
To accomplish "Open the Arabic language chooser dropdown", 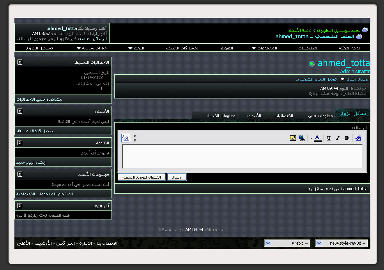I will [x=267, y=243].
